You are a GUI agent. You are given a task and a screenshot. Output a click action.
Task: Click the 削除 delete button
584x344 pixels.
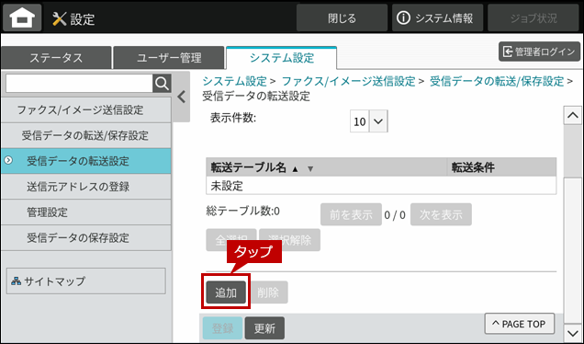pyautogui.click(x=268, y=292)
